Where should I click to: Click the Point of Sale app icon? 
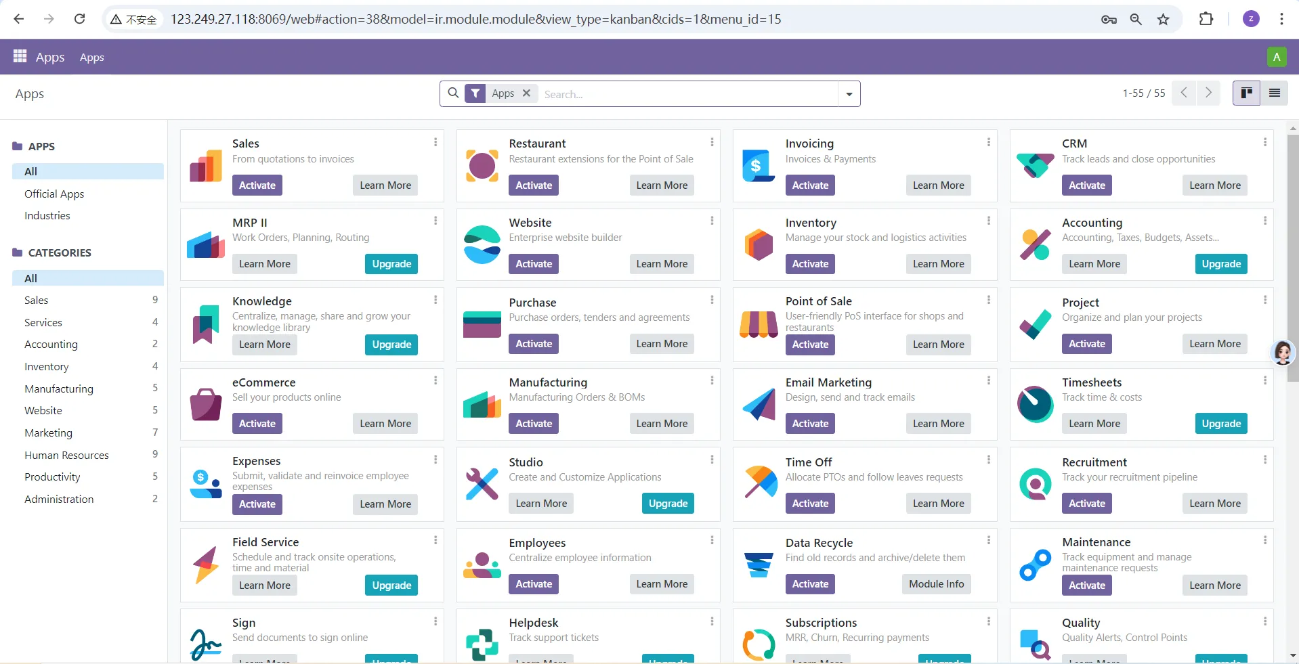tap(759, 324)
